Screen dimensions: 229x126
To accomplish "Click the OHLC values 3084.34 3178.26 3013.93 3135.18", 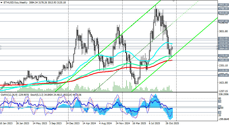I will tap(47, 3).
